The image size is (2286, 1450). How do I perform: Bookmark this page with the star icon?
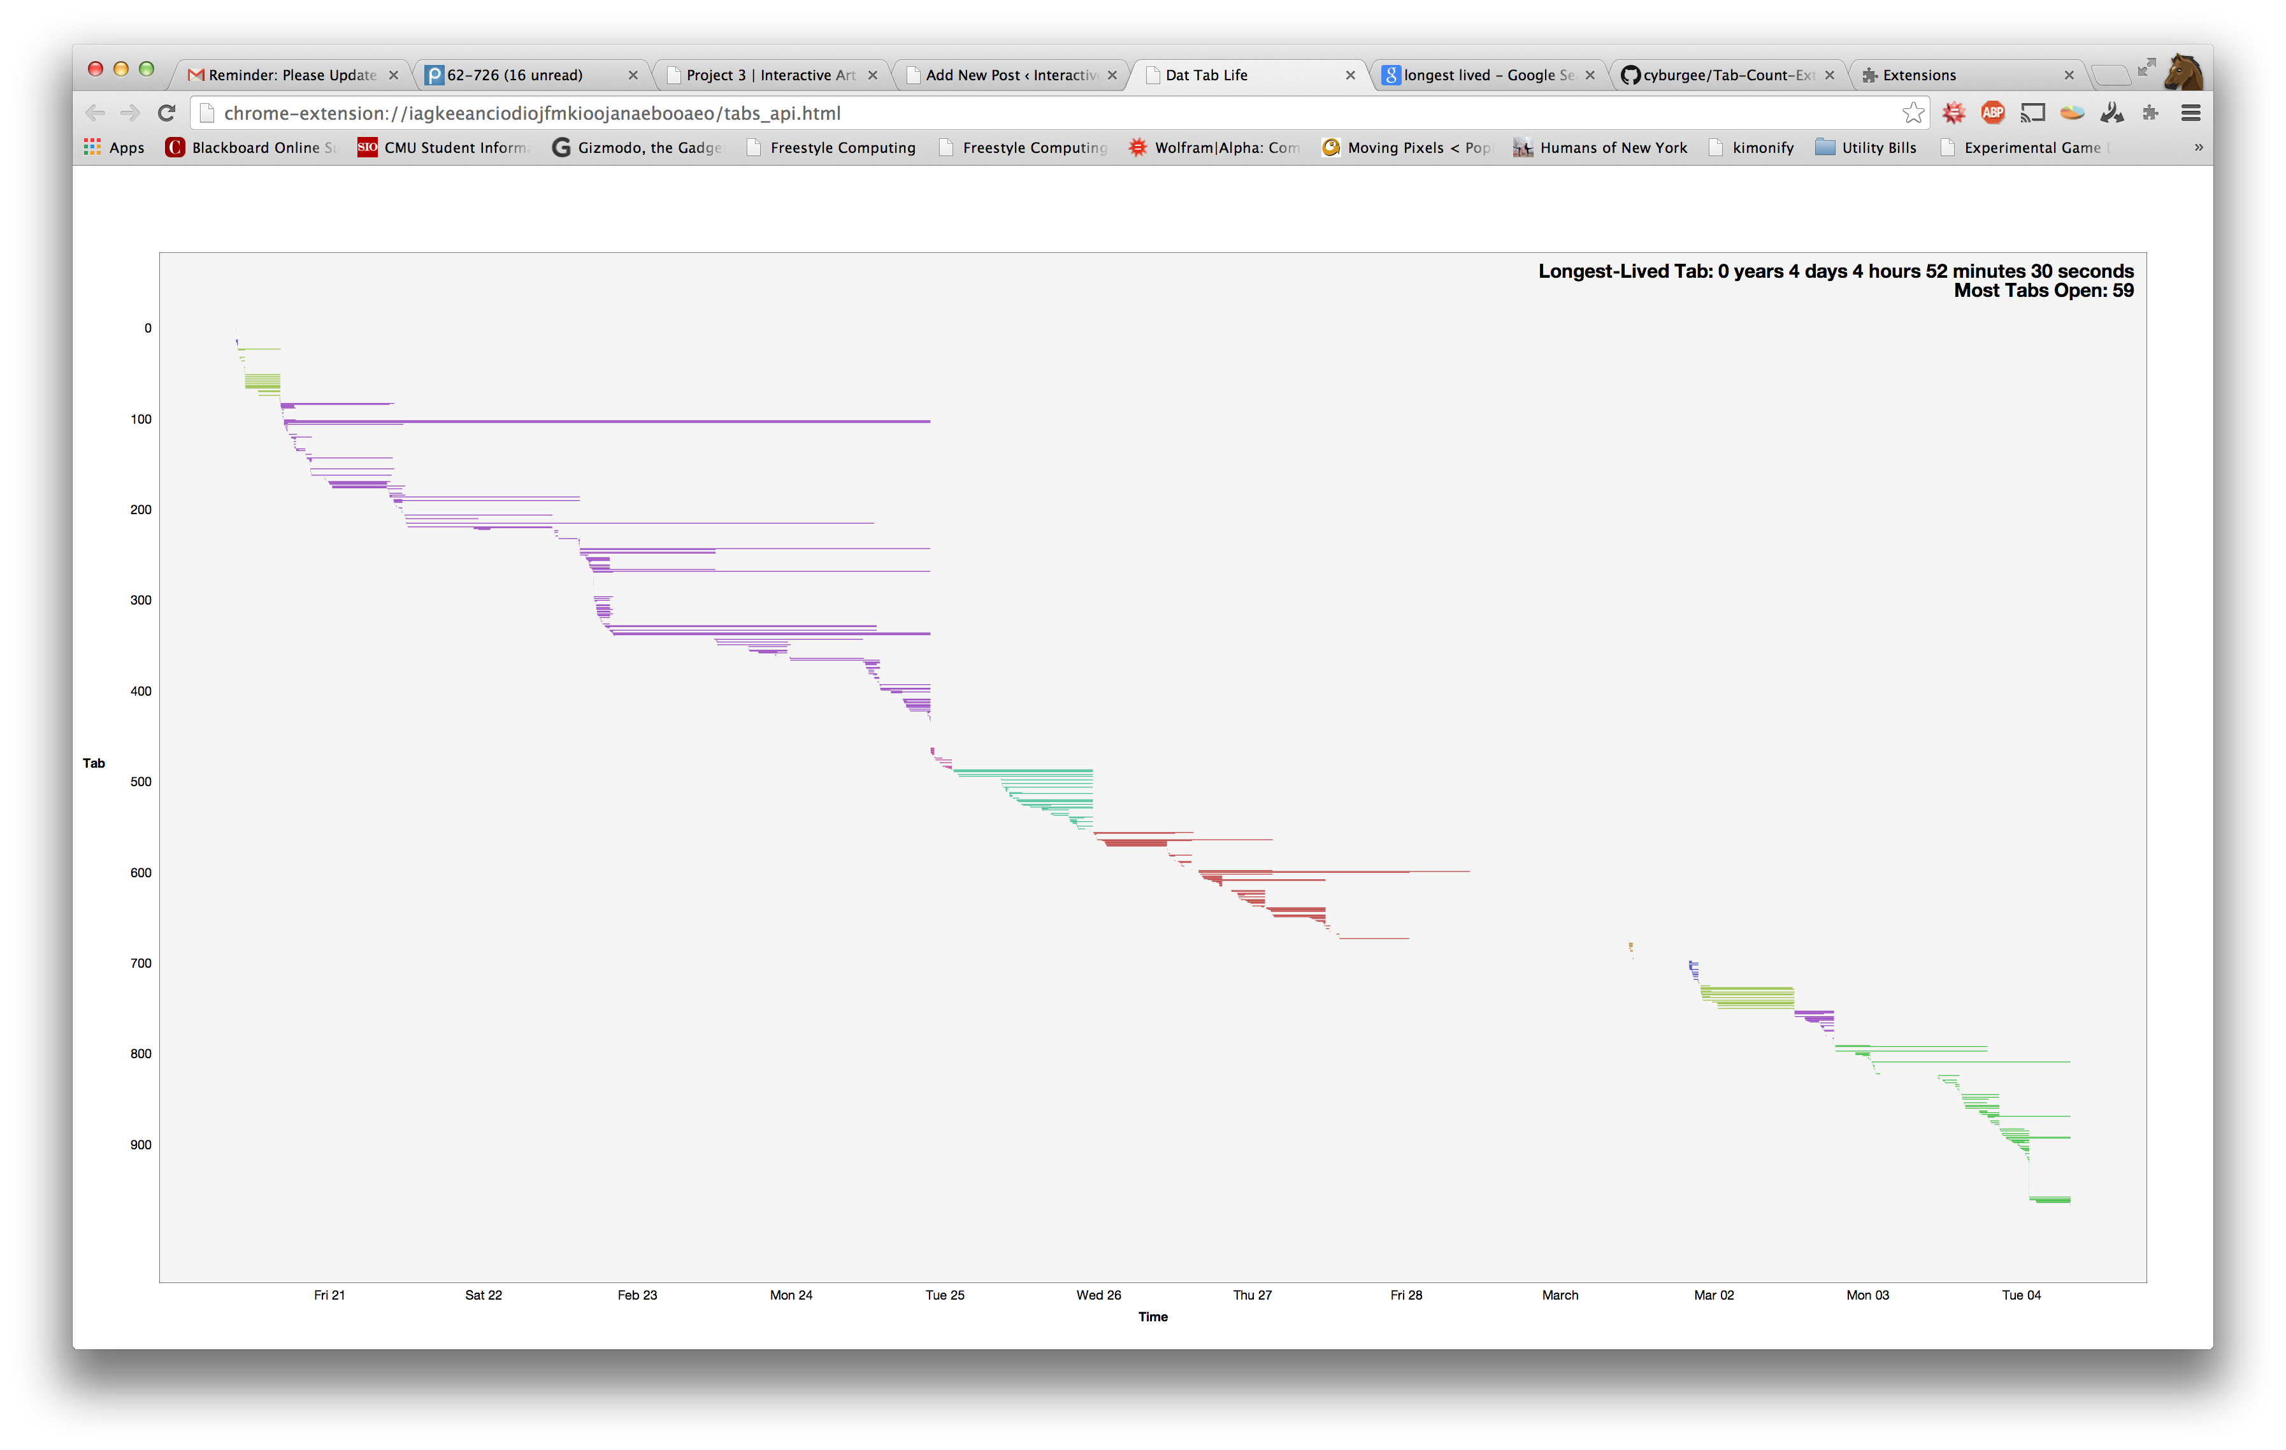1913,113
